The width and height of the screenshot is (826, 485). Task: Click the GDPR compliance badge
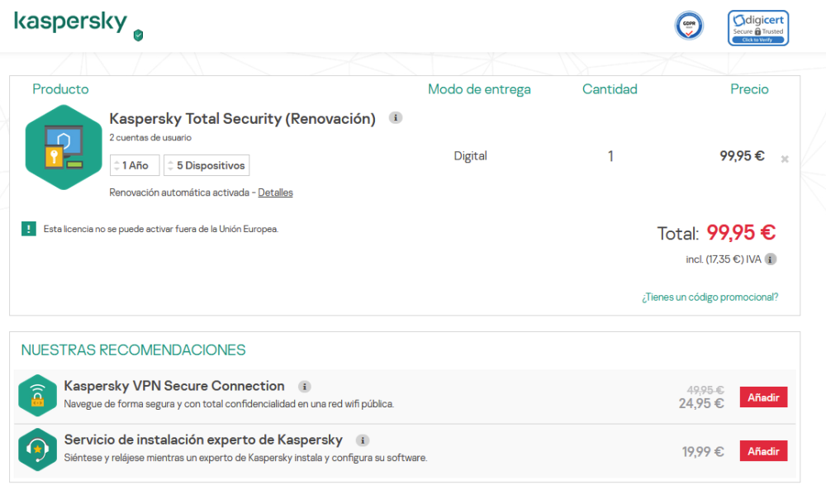[689, 26]
